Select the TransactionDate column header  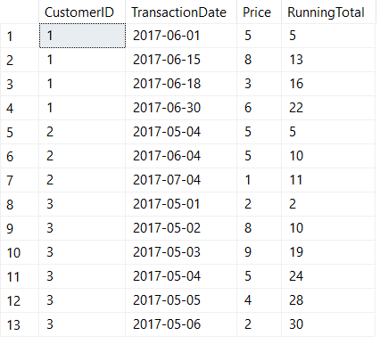pyautogui.click(x=181, y=12)
